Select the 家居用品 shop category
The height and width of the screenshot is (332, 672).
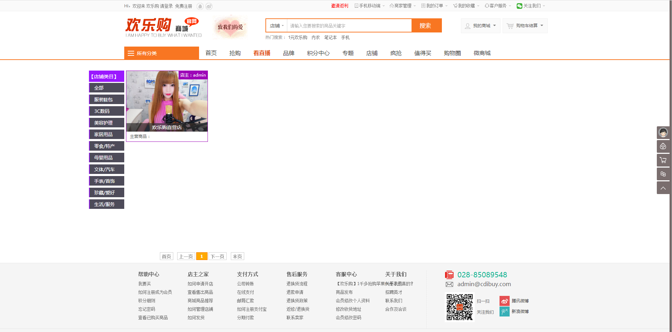pos(107,134)
